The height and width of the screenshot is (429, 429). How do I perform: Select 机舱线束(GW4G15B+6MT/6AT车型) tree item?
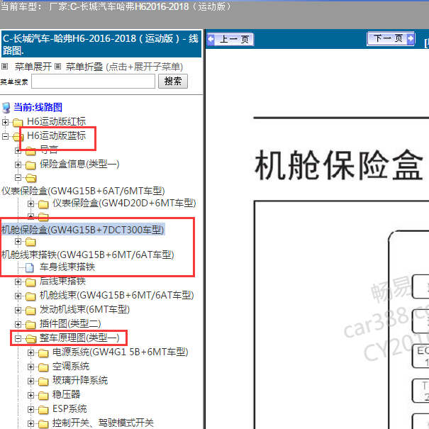pyautogui.click(x=117, y=295)
